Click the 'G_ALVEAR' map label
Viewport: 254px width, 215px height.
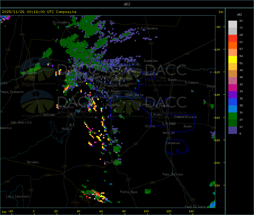[x=169, y=124]
